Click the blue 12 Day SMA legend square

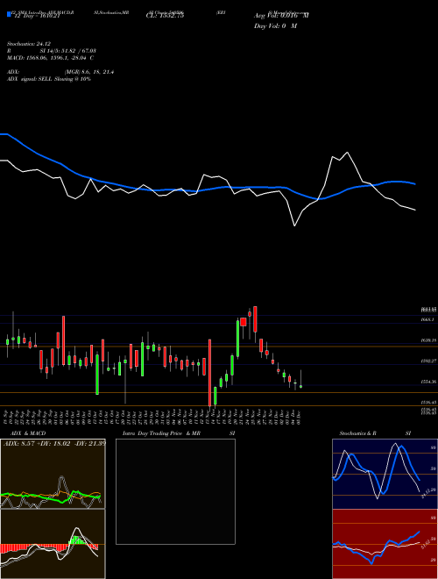click(9, 15)
